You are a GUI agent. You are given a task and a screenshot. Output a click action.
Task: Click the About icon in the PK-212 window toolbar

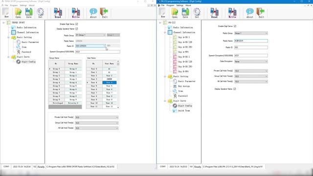[x=250, y=13]
